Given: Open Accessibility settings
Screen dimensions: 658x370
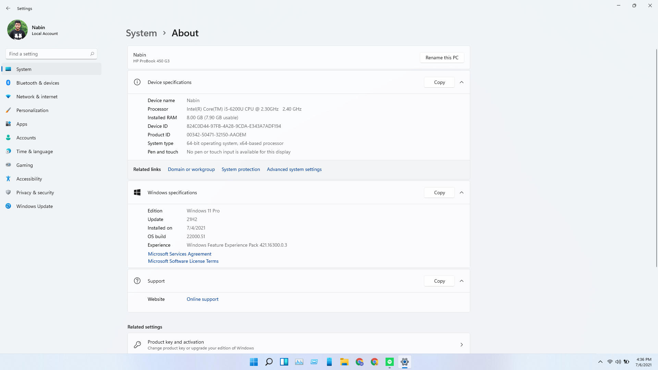Looking at the screenshot, I should (51, 179).
